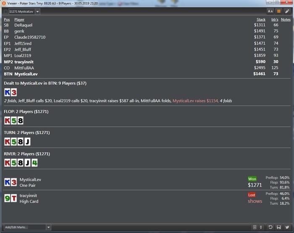
Task: Click the bb's column header
Action: pos(275,19)
